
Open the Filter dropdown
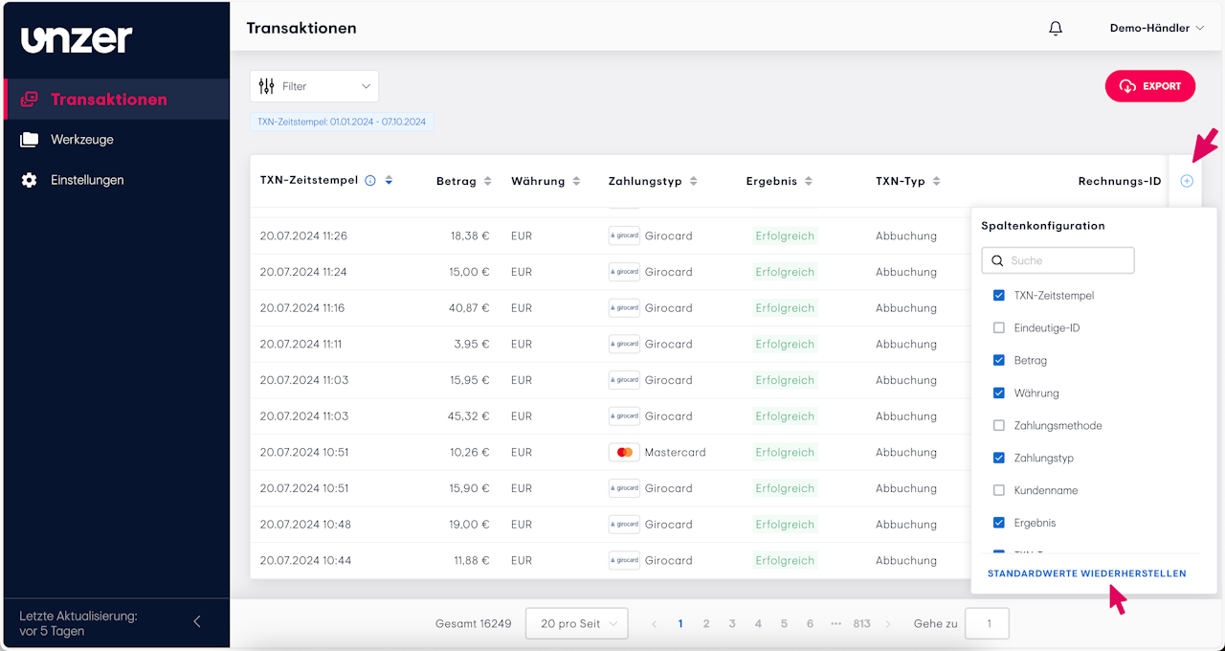314,86
